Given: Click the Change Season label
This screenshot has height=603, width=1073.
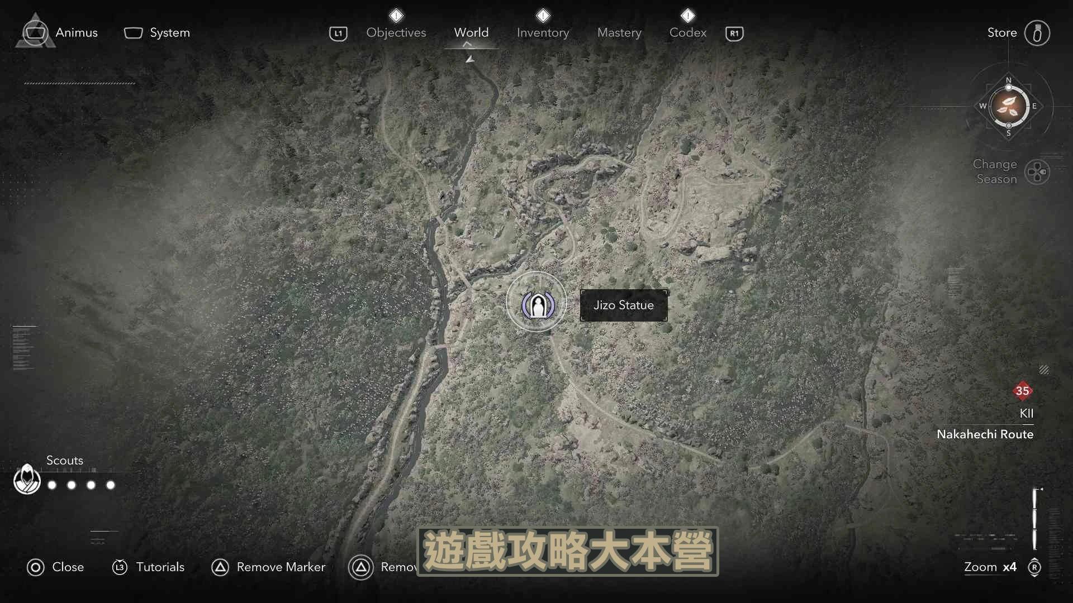Looking at the screenshot, I should (995, 171).
